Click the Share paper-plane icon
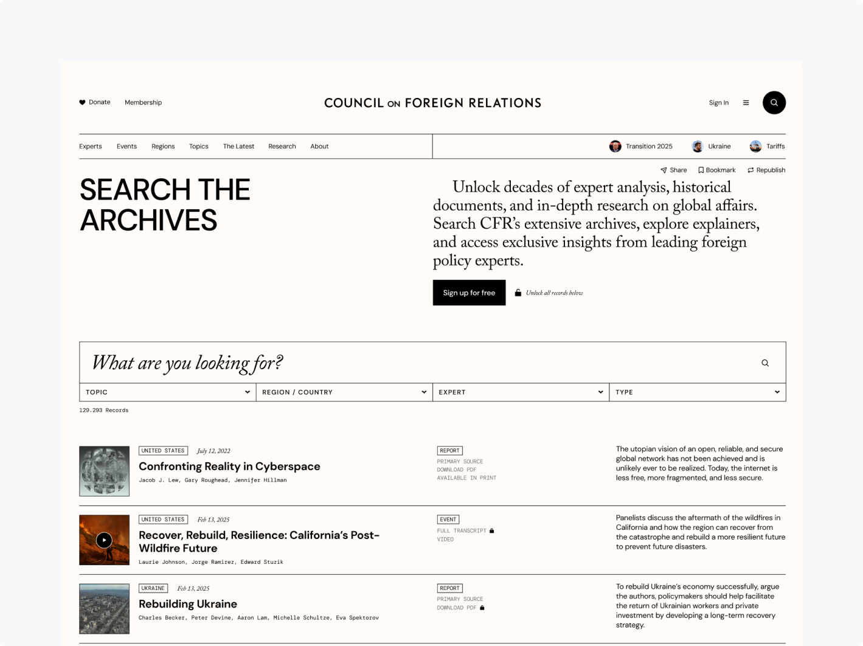The image size is (863, 646). tap(664, 170)
